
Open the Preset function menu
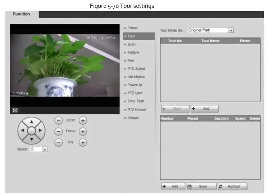point(132,28)
